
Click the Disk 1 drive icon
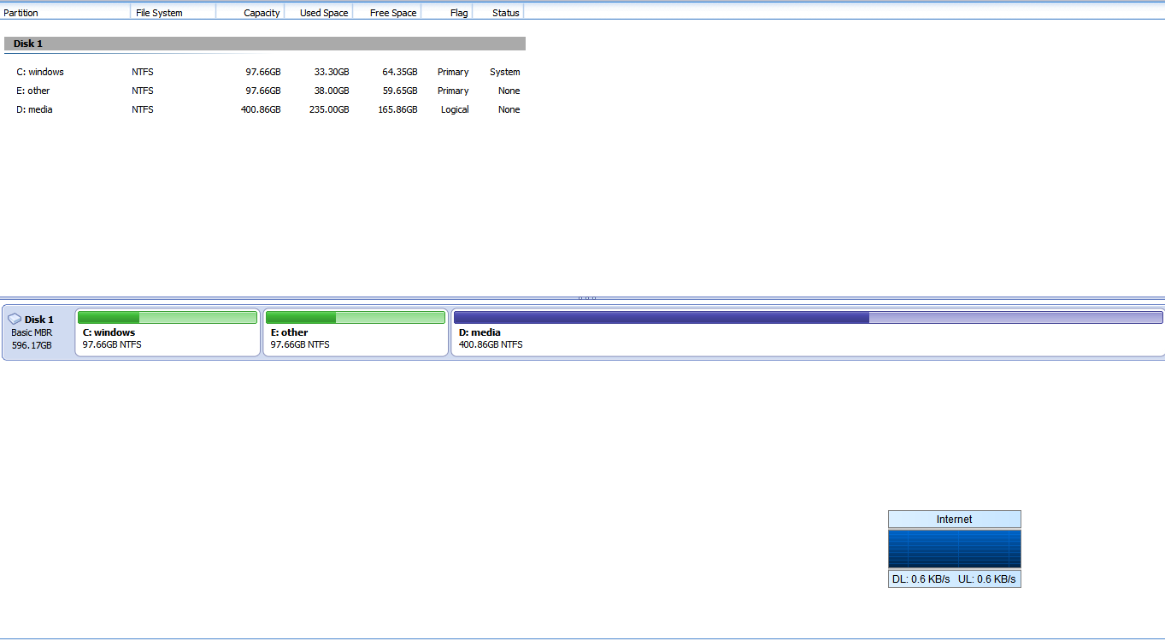tap(15, 320)
